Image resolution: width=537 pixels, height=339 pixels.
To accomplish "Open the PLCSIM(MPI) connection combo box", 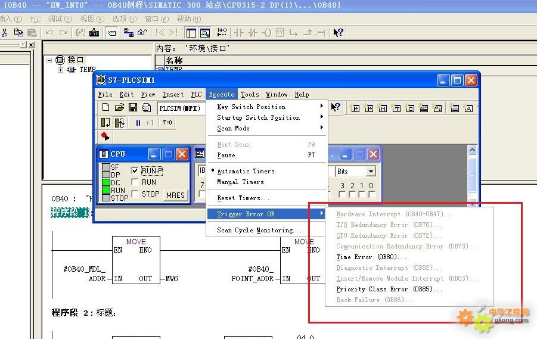I will [x=181, y=108].
